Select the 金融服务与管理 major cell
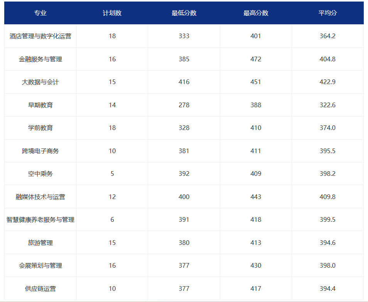The image size is (368, 302). pos(40,59)
